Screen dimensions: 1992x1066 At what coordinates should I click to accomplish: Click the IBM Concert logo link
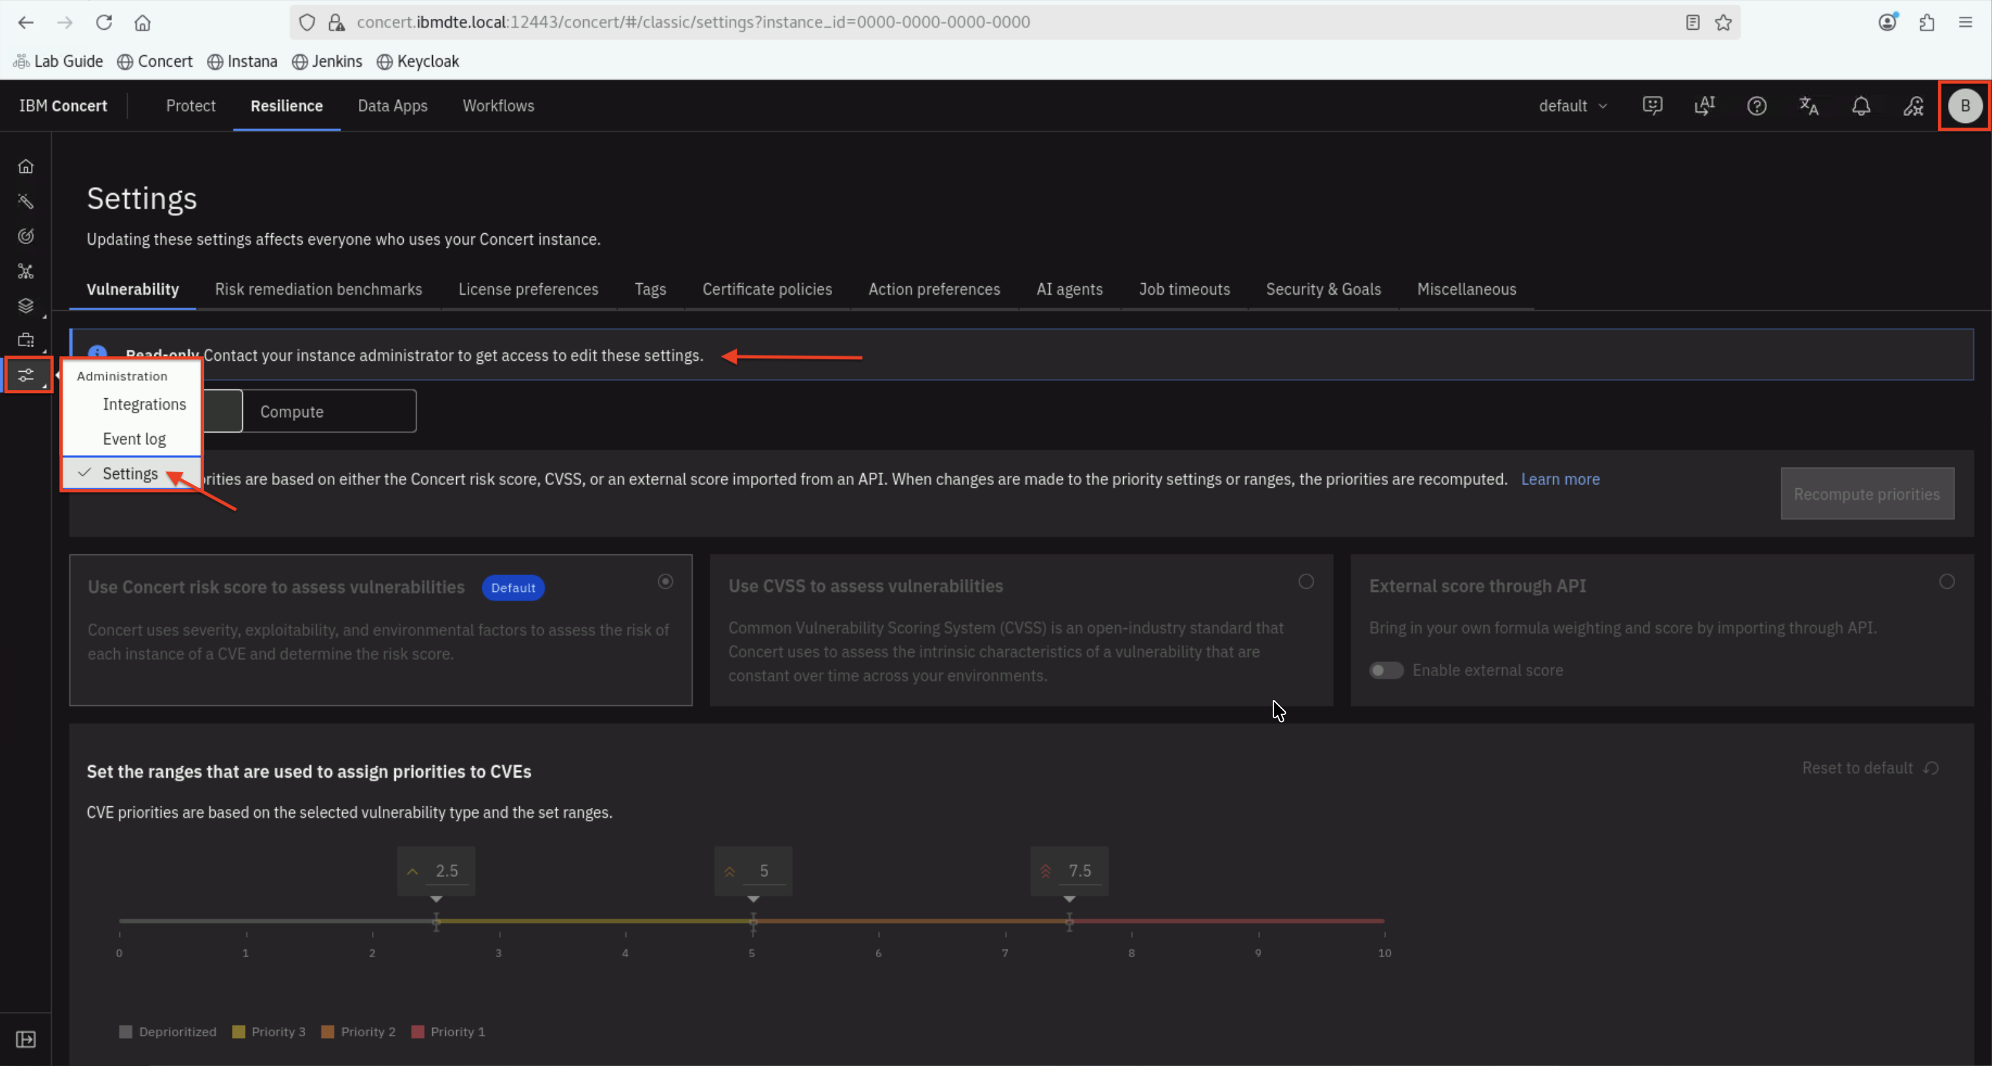(63, 106)
